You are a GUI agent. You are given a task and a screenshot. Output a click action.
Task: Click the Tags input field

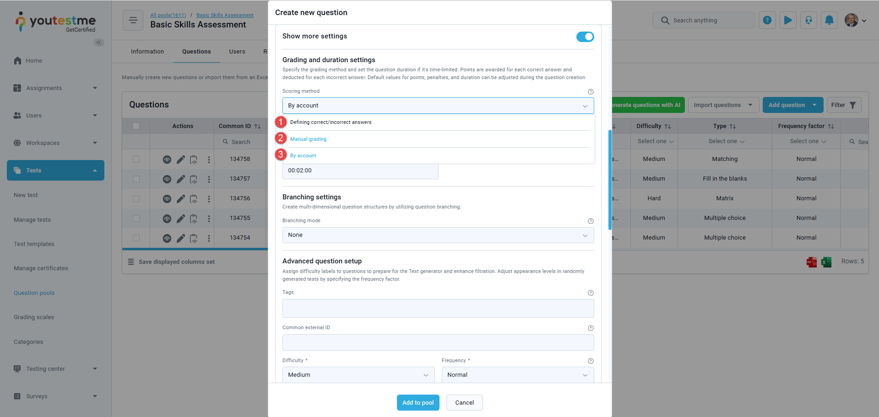(x=438, y=309)
